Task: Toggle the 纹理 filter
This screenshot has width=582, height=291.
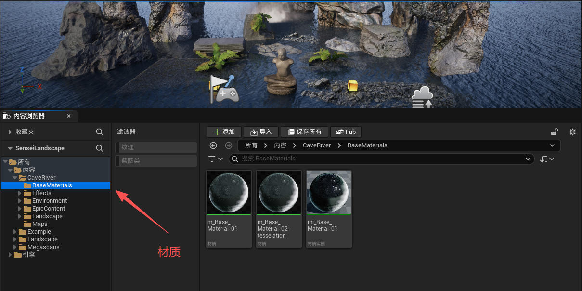Action: 156,147
